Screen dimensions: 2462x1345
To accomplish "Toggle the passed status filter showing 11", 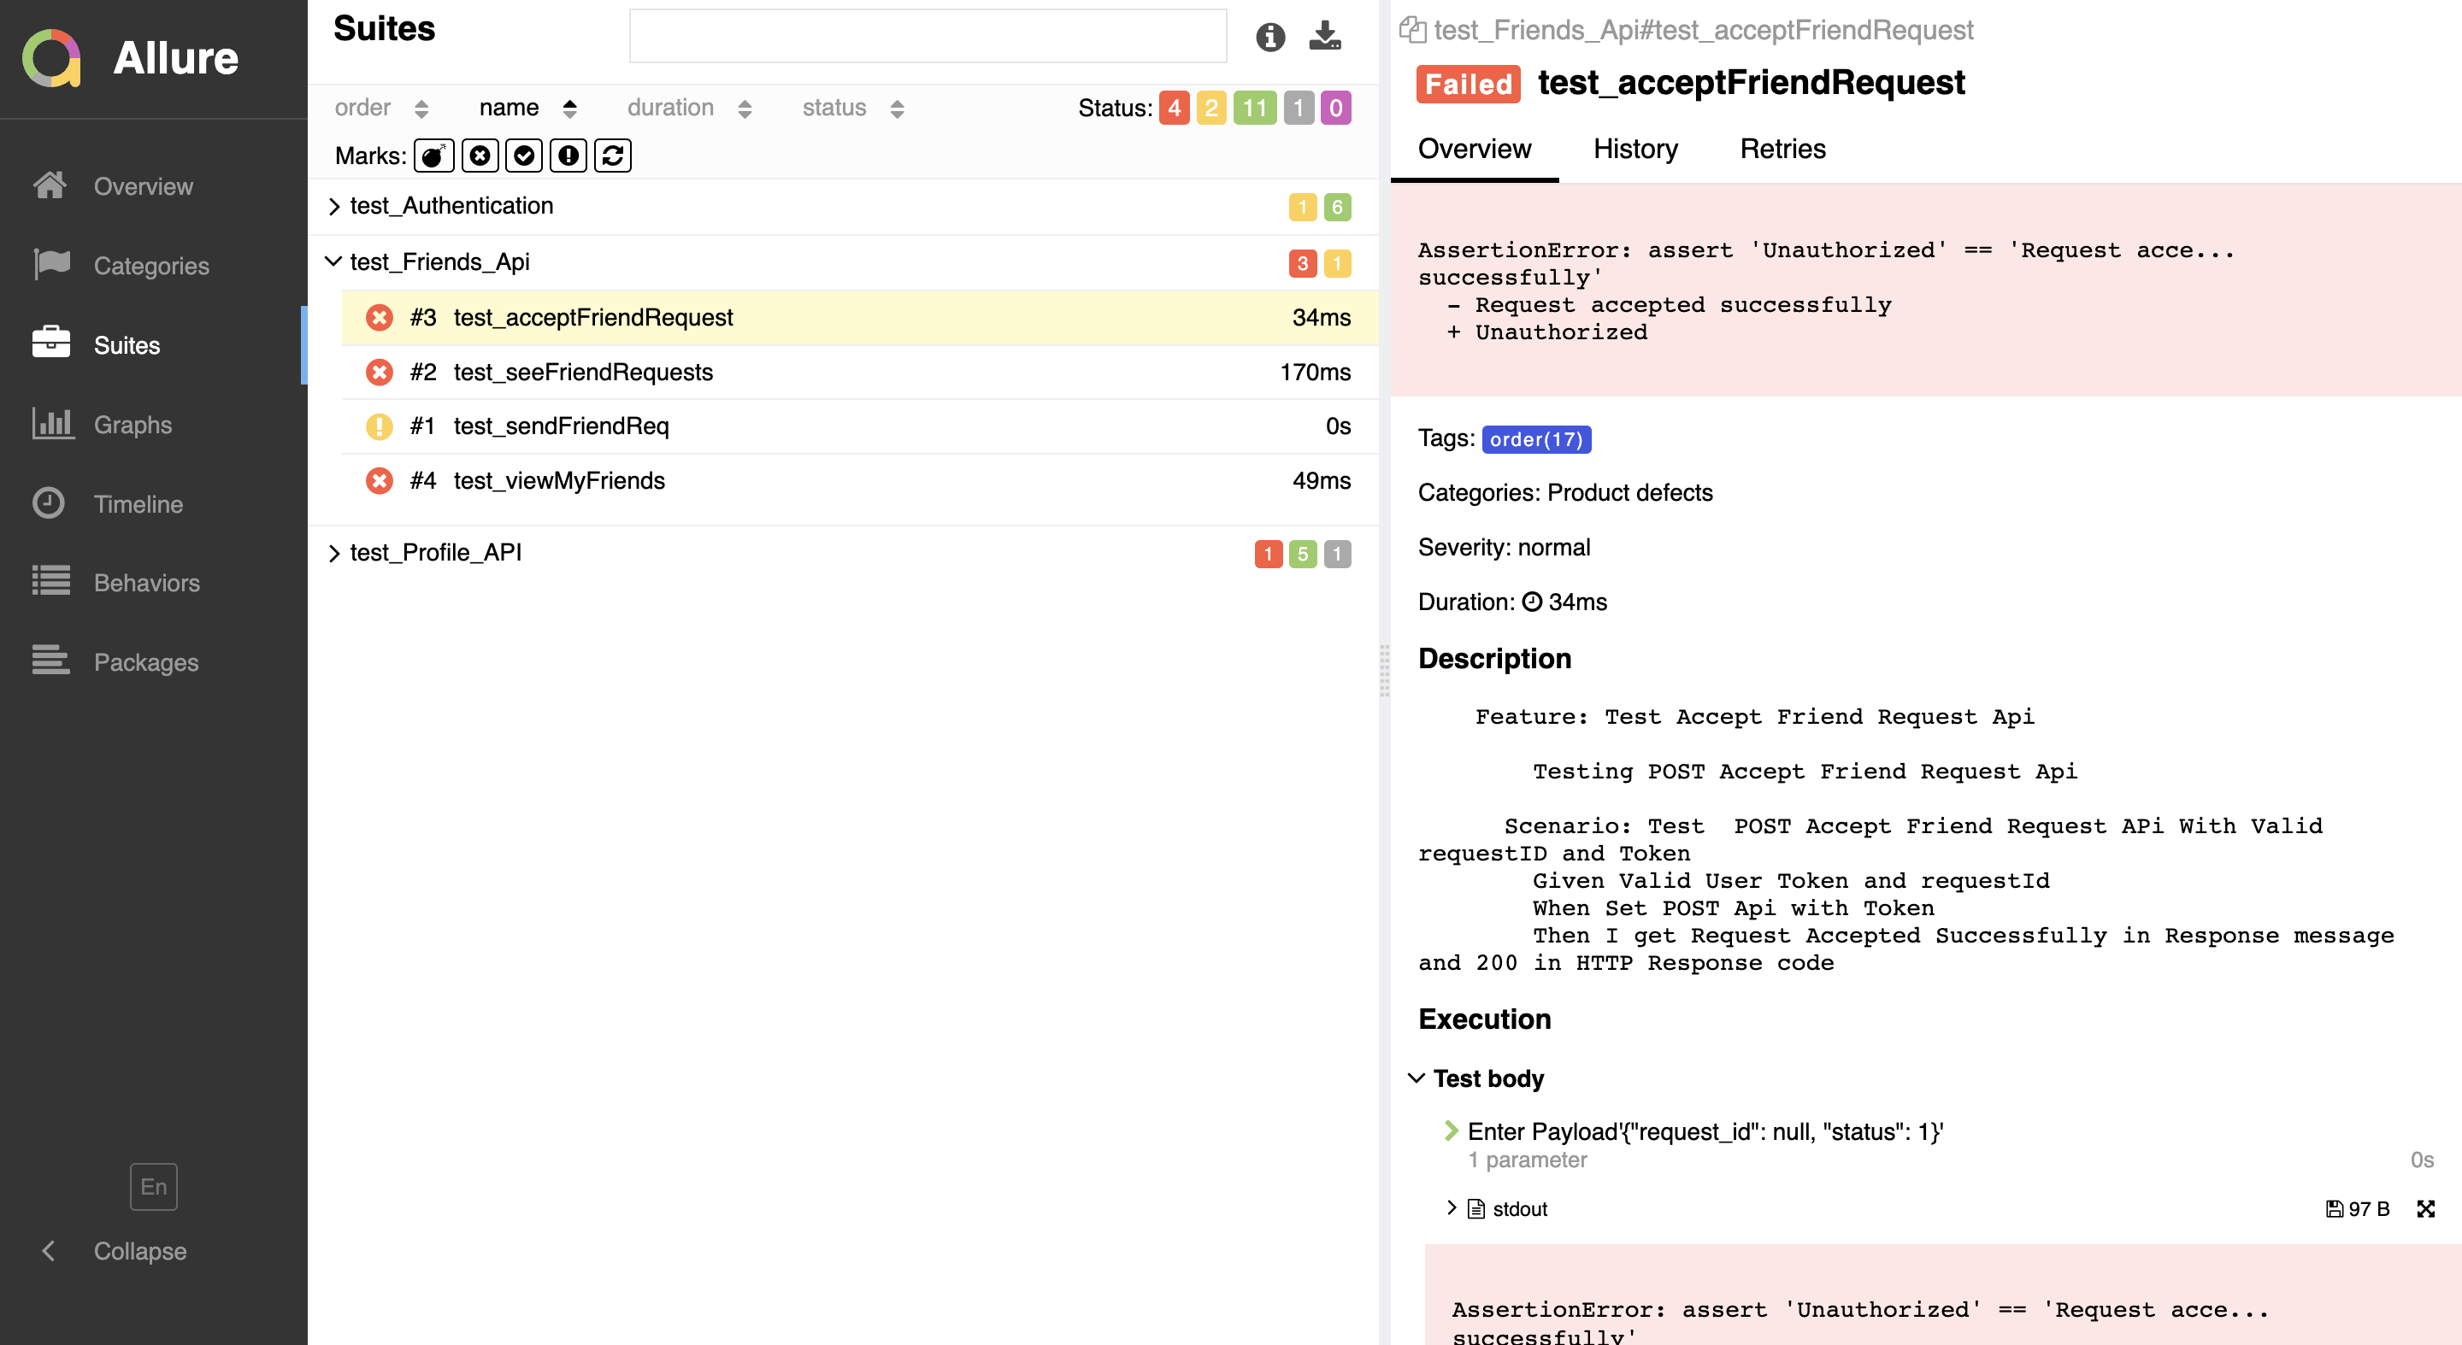I will coord(1255,108).
